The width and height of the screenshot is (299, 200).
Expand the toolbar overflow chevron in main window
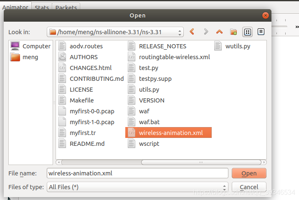click(x=297, y=27)
